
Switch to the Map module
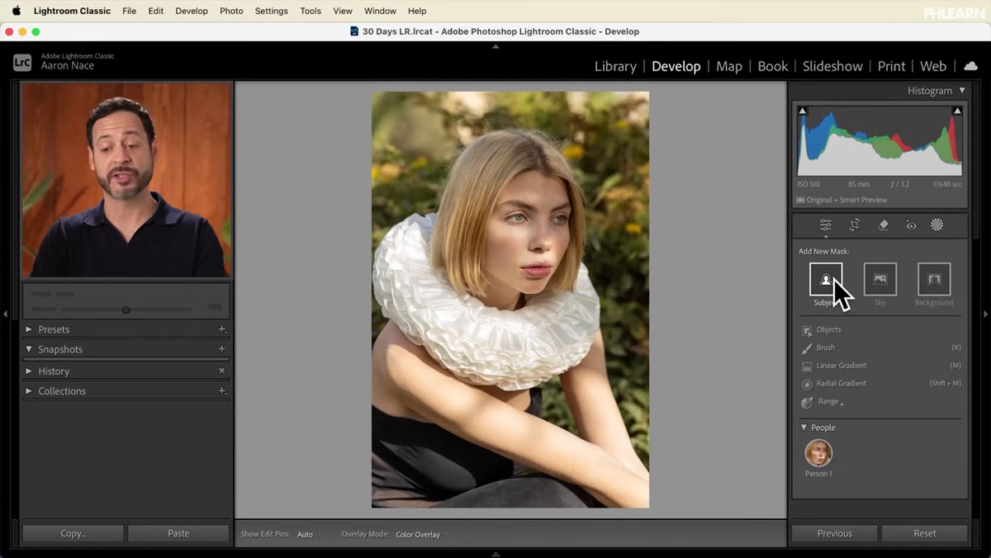[x=729, y=66]
